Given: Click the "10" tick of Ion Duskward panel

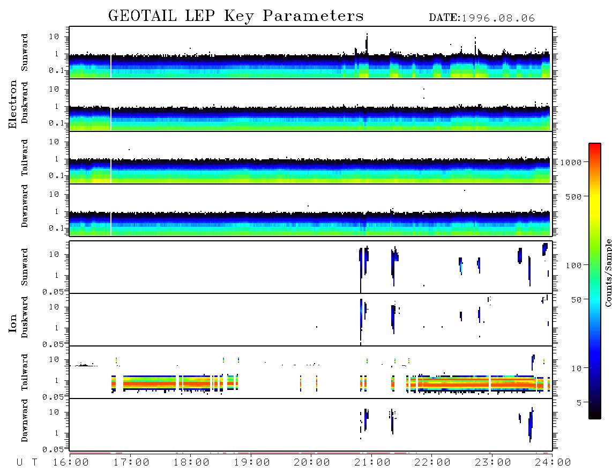Looking at the screenshot, I should click(54, 307).
